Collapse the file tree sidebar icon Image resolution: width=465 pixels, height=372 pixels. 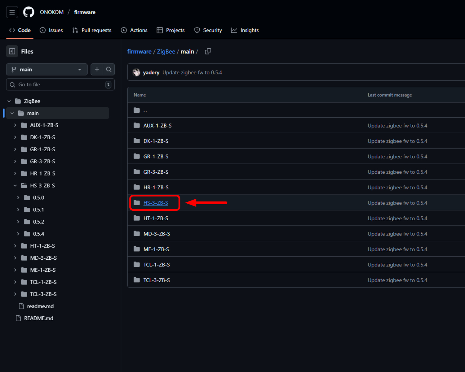12,51
